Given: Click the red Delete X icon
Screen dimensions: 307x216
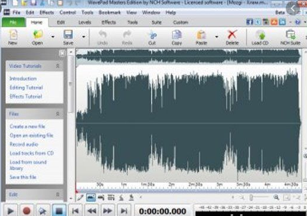Looking at the screenshot, I should [x=232, y=35].
